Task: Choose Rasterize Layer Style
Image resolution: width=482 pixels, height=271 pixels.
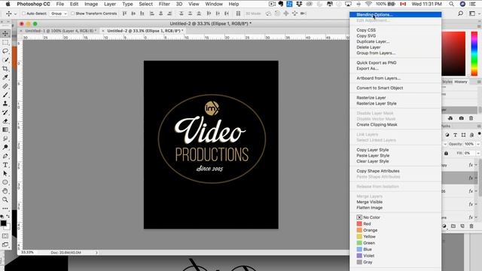Action: (395, 104)
